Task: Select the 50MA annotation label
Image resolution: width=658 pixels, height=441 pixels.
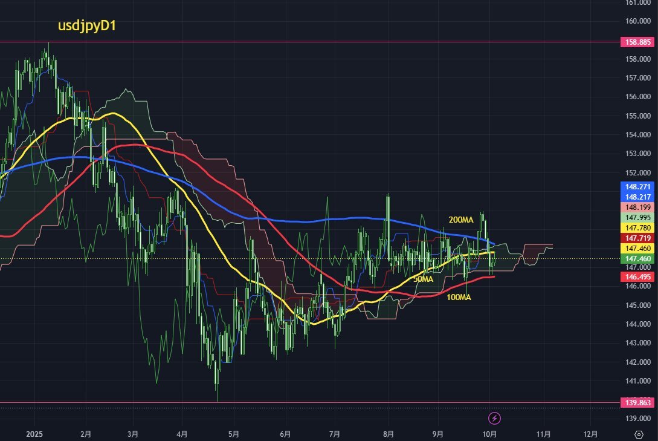Action: point(423,279)
